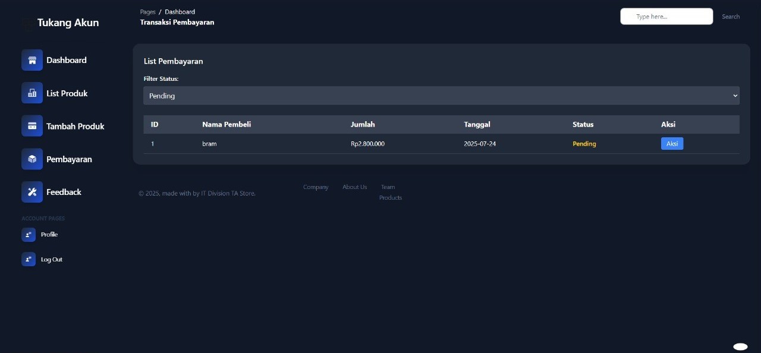
Task: Open Feedback using the tools icon
Action: pyautogui.click(x=32, y=192)
